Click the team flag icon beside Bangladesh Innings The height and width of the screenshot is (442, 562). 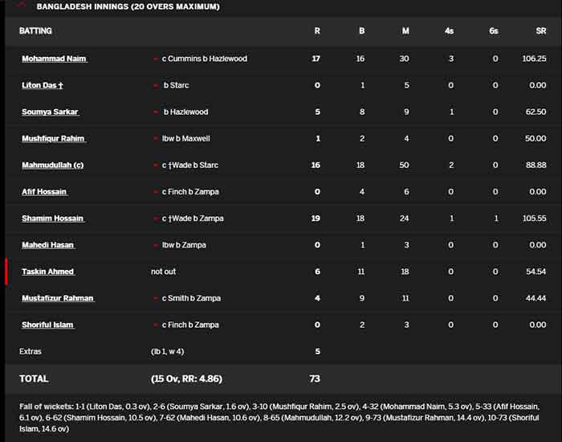coord(21,4)
